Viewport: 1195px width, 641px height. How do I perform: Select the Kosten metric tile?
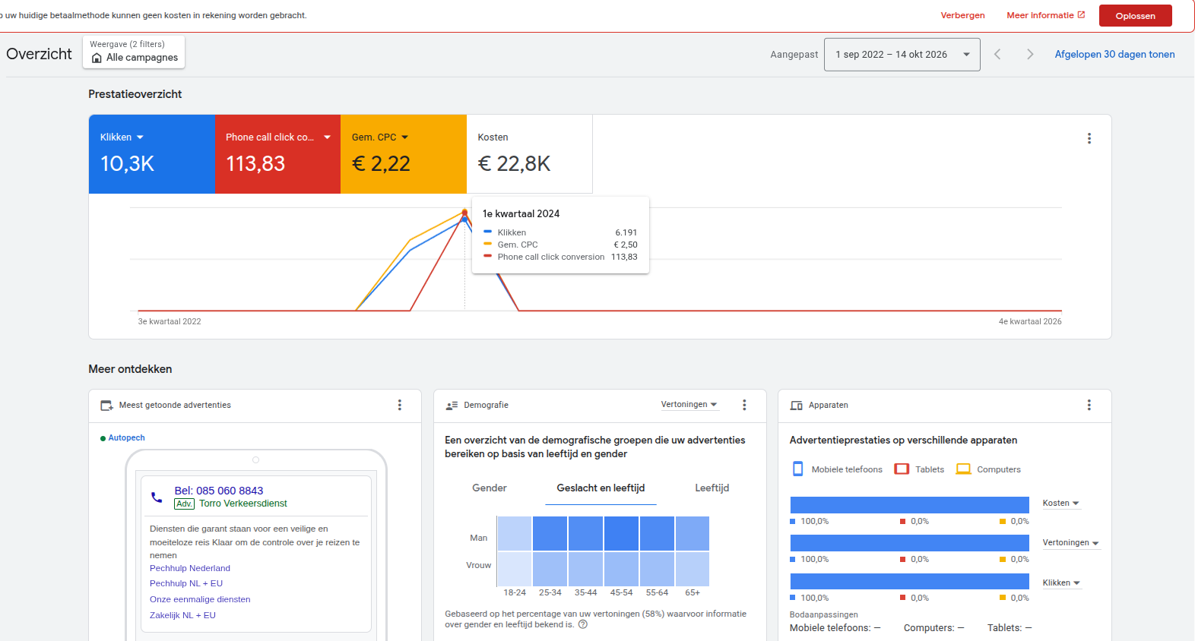pyautogui.click(x=530, y=154)
